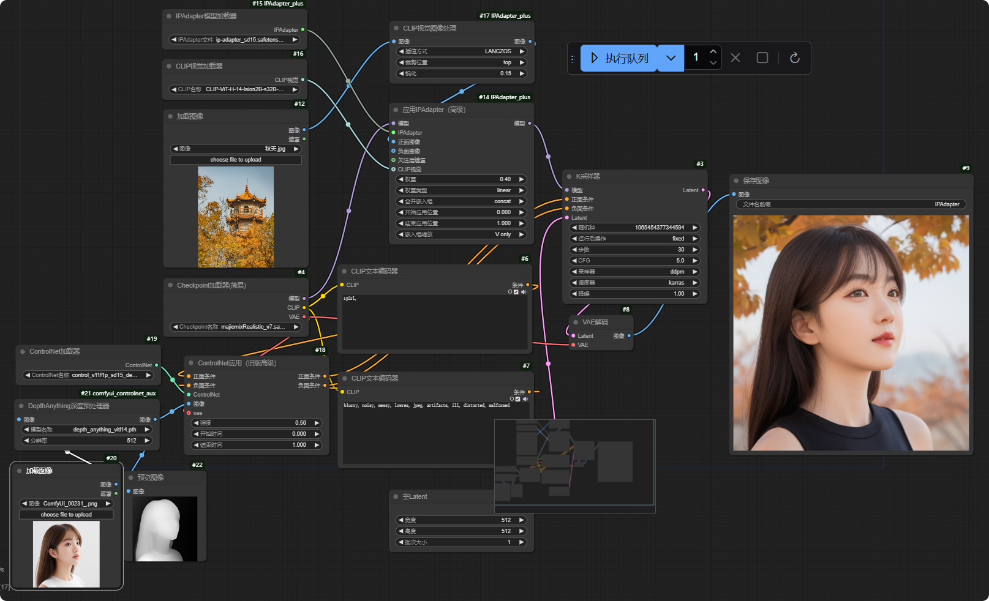Open the Checkpoint名称 majicmixRealistic selector
Viewport: 989px width, 601px height.
pos(236,327)
